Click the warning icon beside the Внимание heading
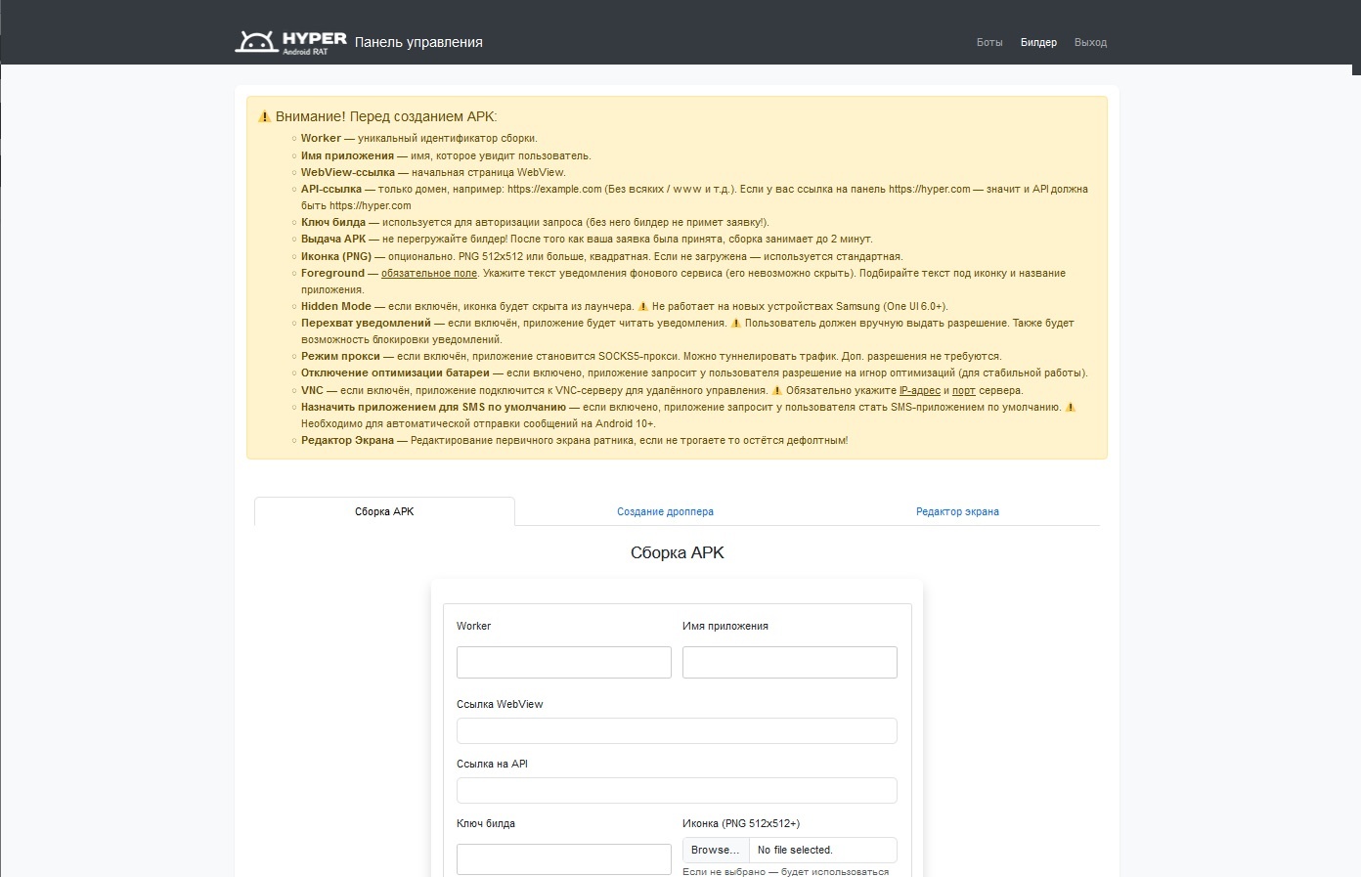The image size is (1361, 877). pos(264,117)
